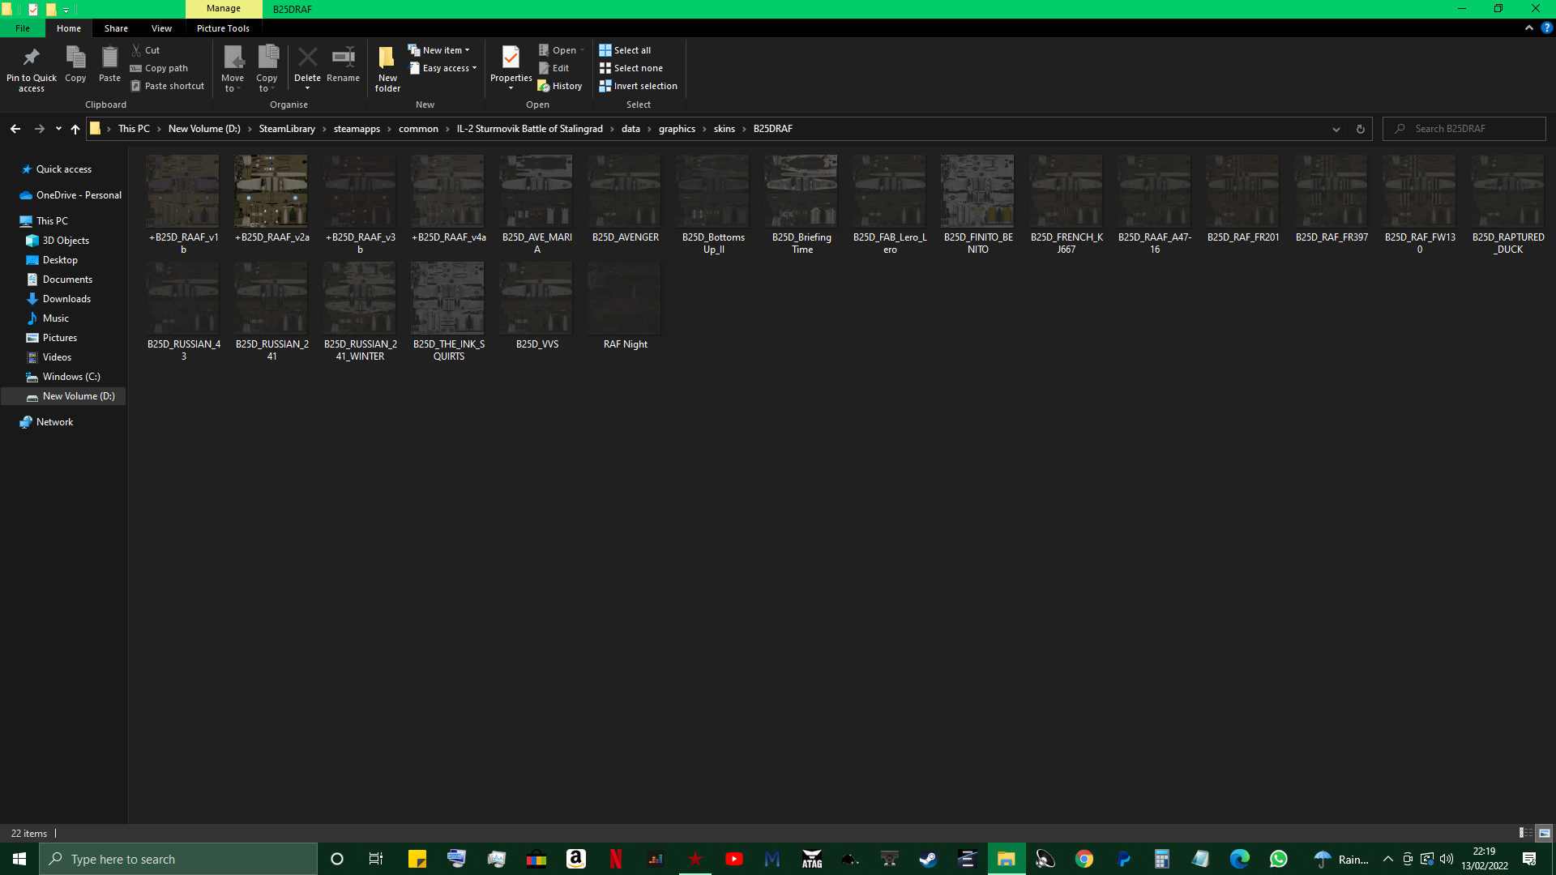The width and height of the screenshot is (1556, 875).
Task: Open Netflix from the taskbar
Action: coord(616,859)
